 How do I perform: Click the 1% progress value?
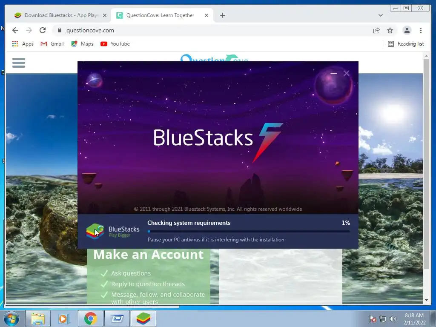346,223
